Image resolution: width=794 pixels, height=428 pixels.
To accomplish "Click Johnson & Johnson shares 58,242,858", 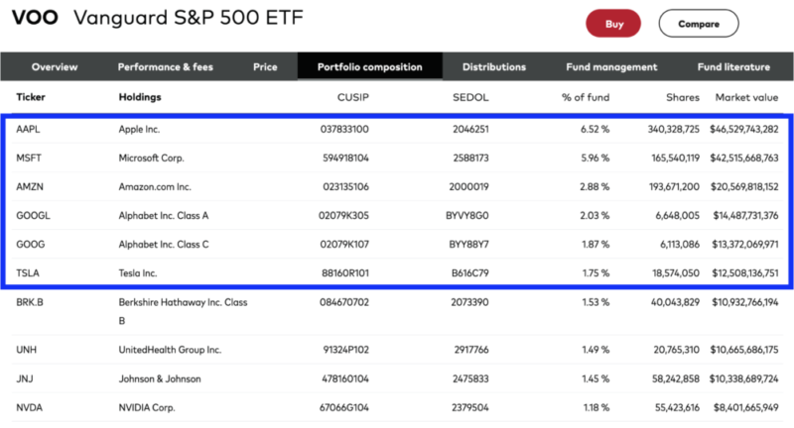I will click(676, 379).
